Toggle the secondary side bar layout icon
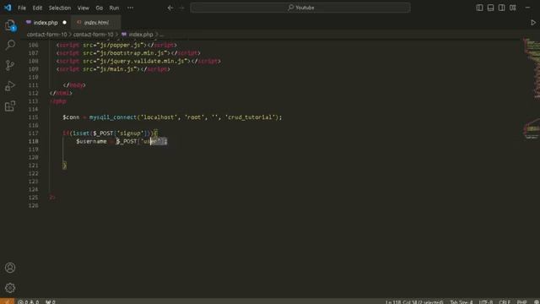The height and width of the screenshot is (304, 540). [501, 8]
